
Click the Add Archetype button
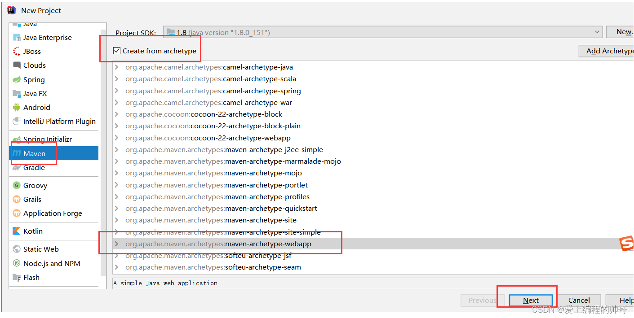[x=606, y=51]
